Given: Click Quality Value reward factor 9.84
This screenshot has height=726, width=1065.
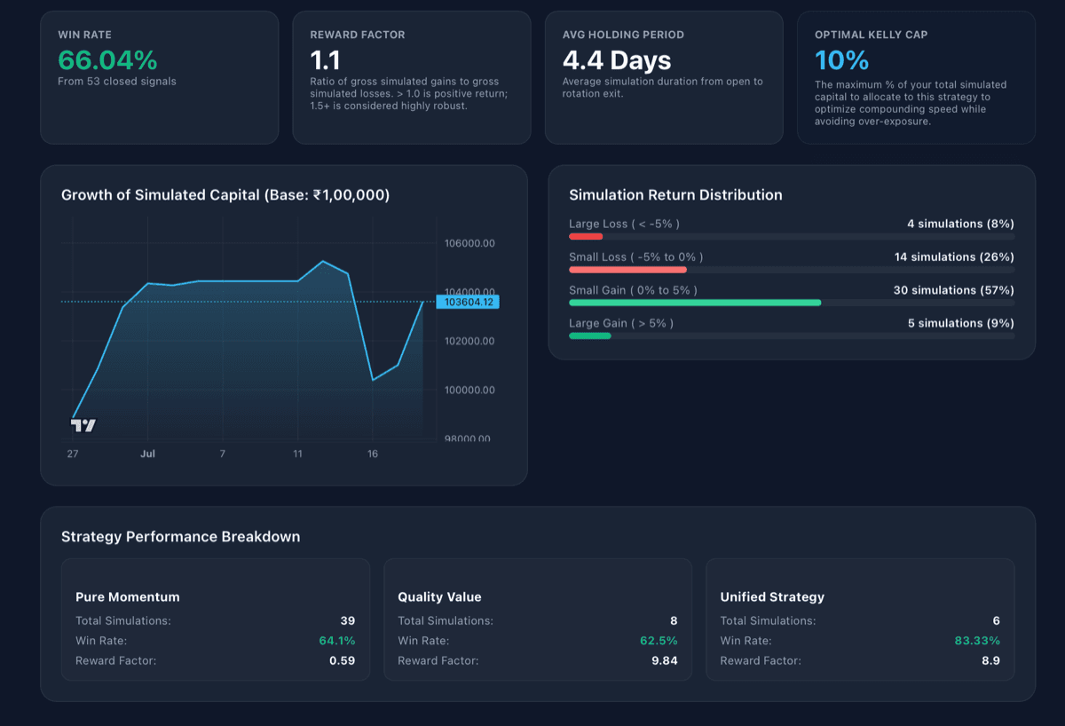Looking at the screenshot, I should (x=664, y=660).
